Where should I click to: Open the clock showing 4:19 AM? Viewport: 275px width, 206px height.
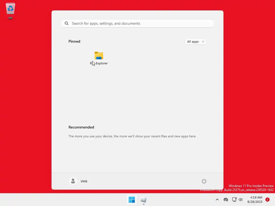pos(255,200)
